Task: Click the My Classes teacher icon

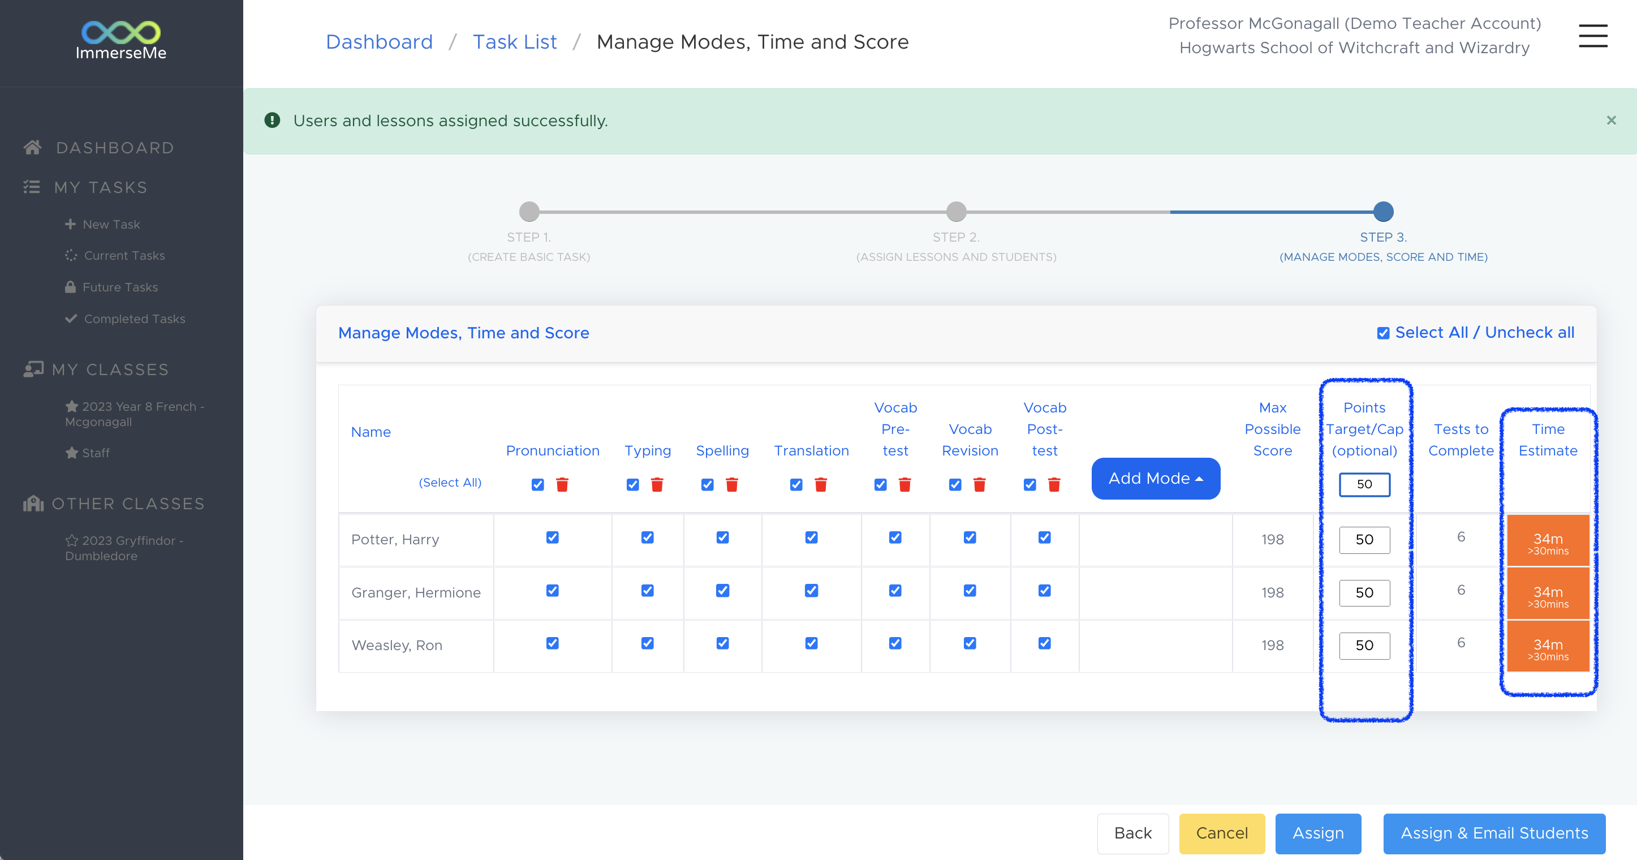Action: [x=33, y=369]
